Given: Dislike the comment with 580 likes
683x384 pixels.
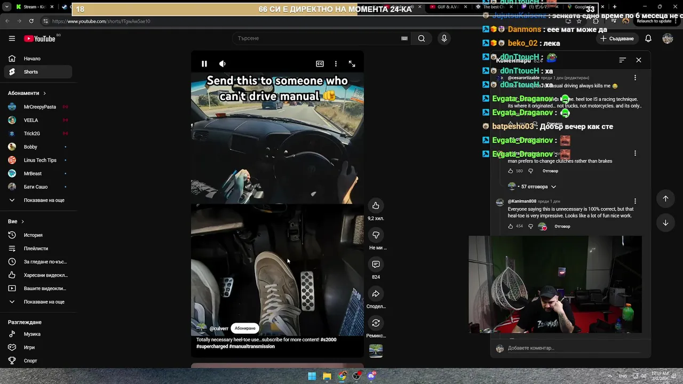Looking at the screenshot, I should pyautogui.click(x=530, y=171).
